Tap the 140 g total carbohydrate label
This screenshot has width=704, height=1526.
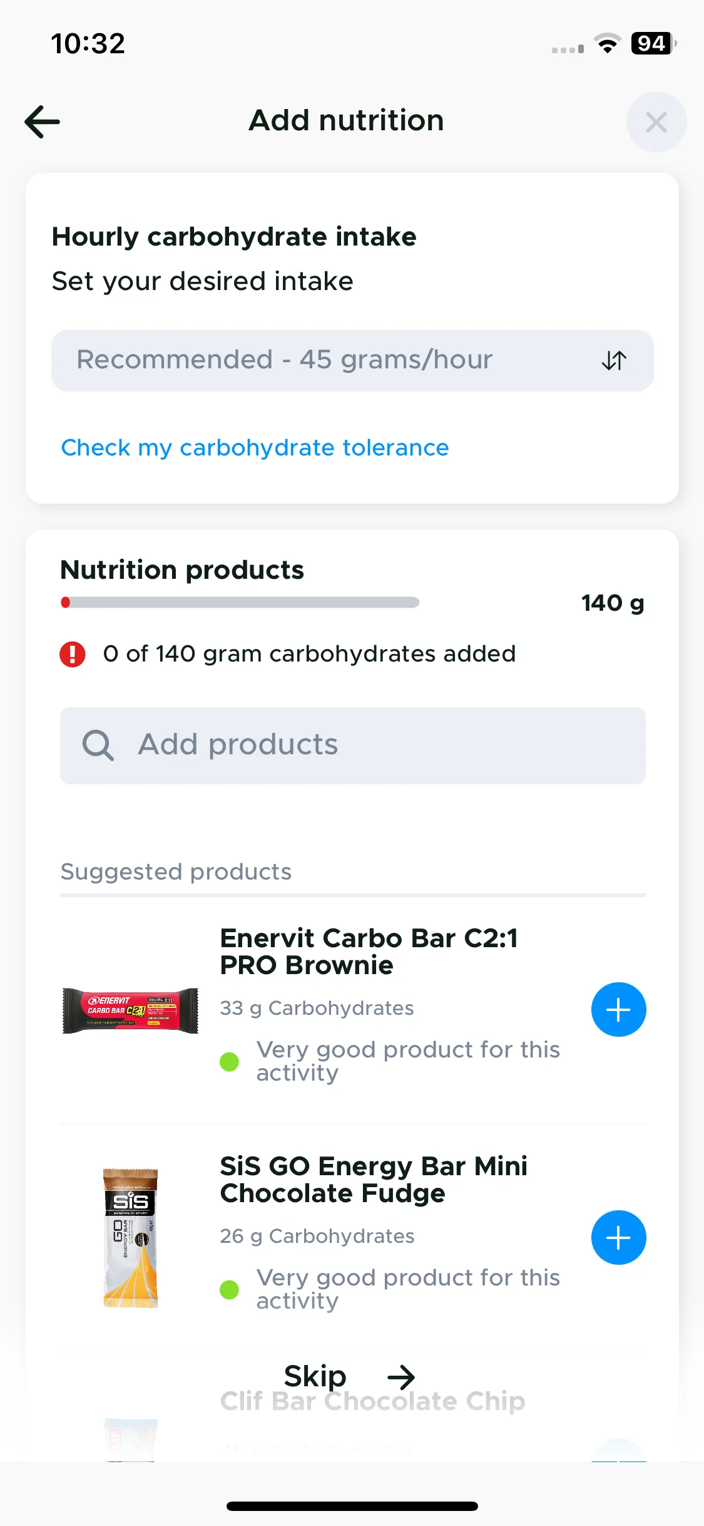(x=613, y=603)
